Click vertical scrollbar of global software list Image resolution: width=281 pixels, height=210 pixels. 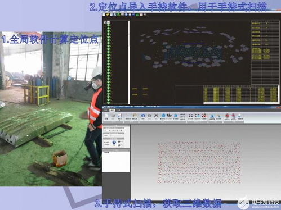(x=129, y=62)
